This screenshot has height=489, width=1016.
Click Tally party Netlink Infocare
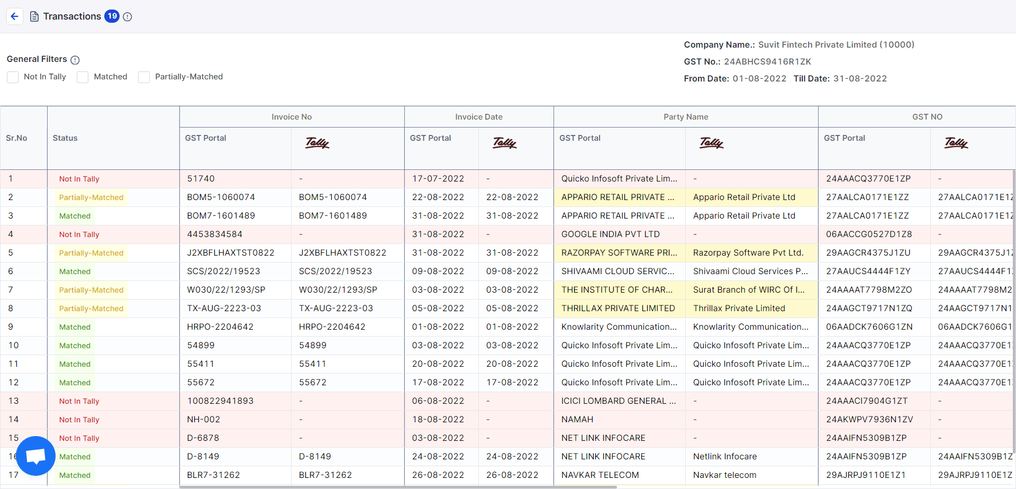pyautogui.click(x=725, y=457)
